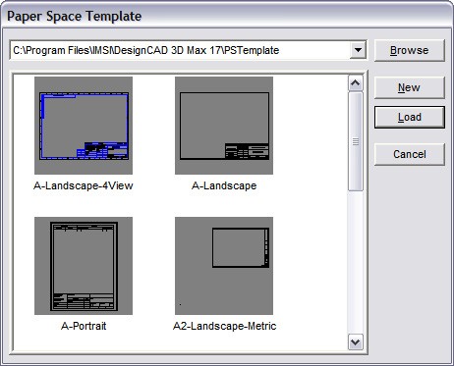Click the scrollbar down arrow
This screenshot has width=454, height=366.
(x=356, y=342)
